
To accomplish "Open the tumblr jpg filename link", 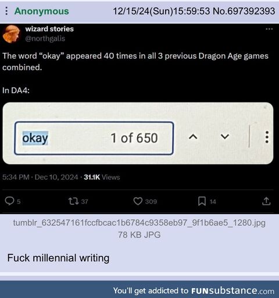I will [x=139, y=223].
